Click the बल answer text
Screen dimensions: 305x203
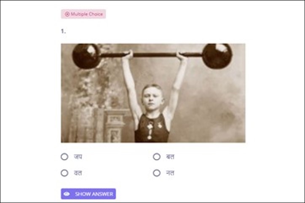click(170, 157)
